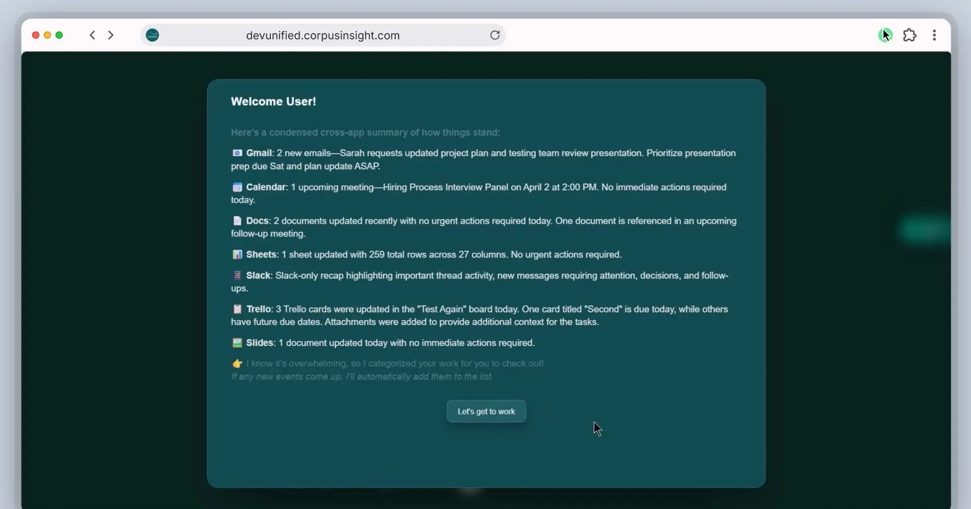
Task: Click the "Welcome User!" heading
Action: (x=274, y=102)
